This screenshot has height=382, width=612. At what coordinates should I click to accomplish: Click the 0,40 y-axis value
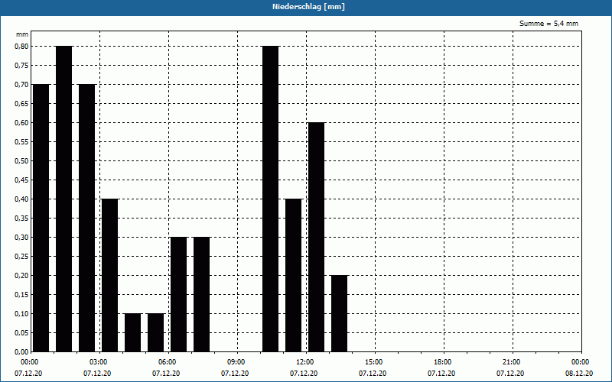point(21,199)
